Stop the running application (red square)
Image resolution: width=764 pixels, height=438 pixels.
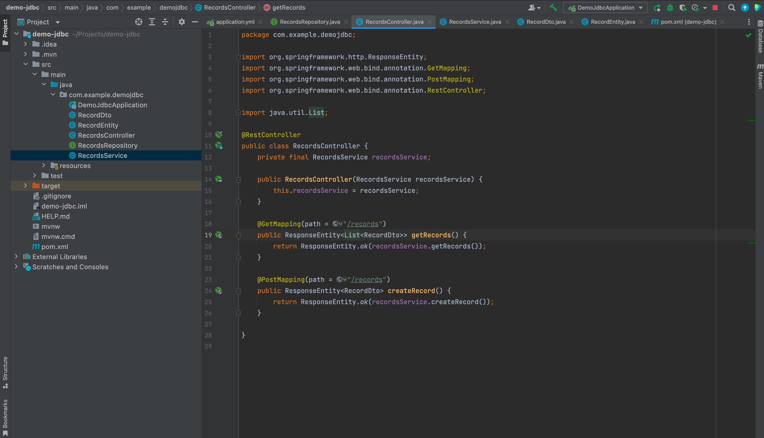[715, 8]
